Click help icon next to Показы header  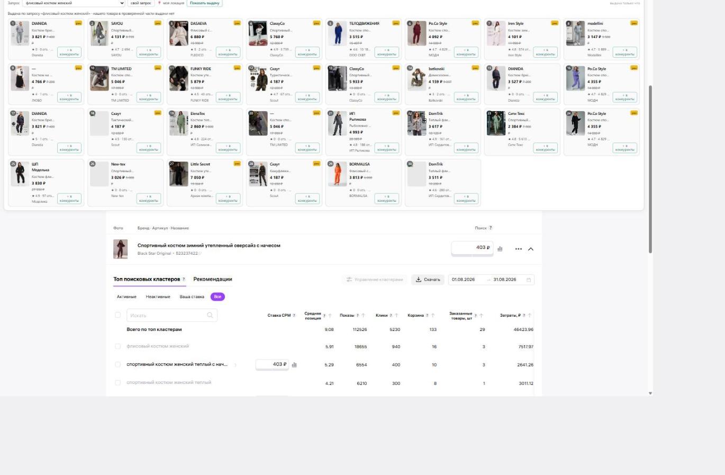pos(358,315)
